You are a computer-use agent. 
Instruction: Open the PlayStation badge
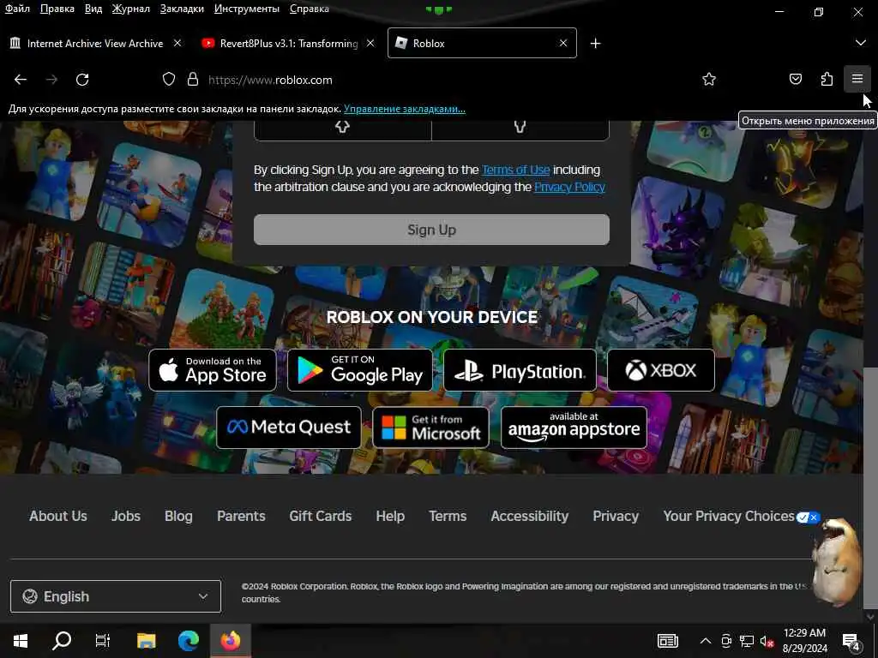point(520,370)
